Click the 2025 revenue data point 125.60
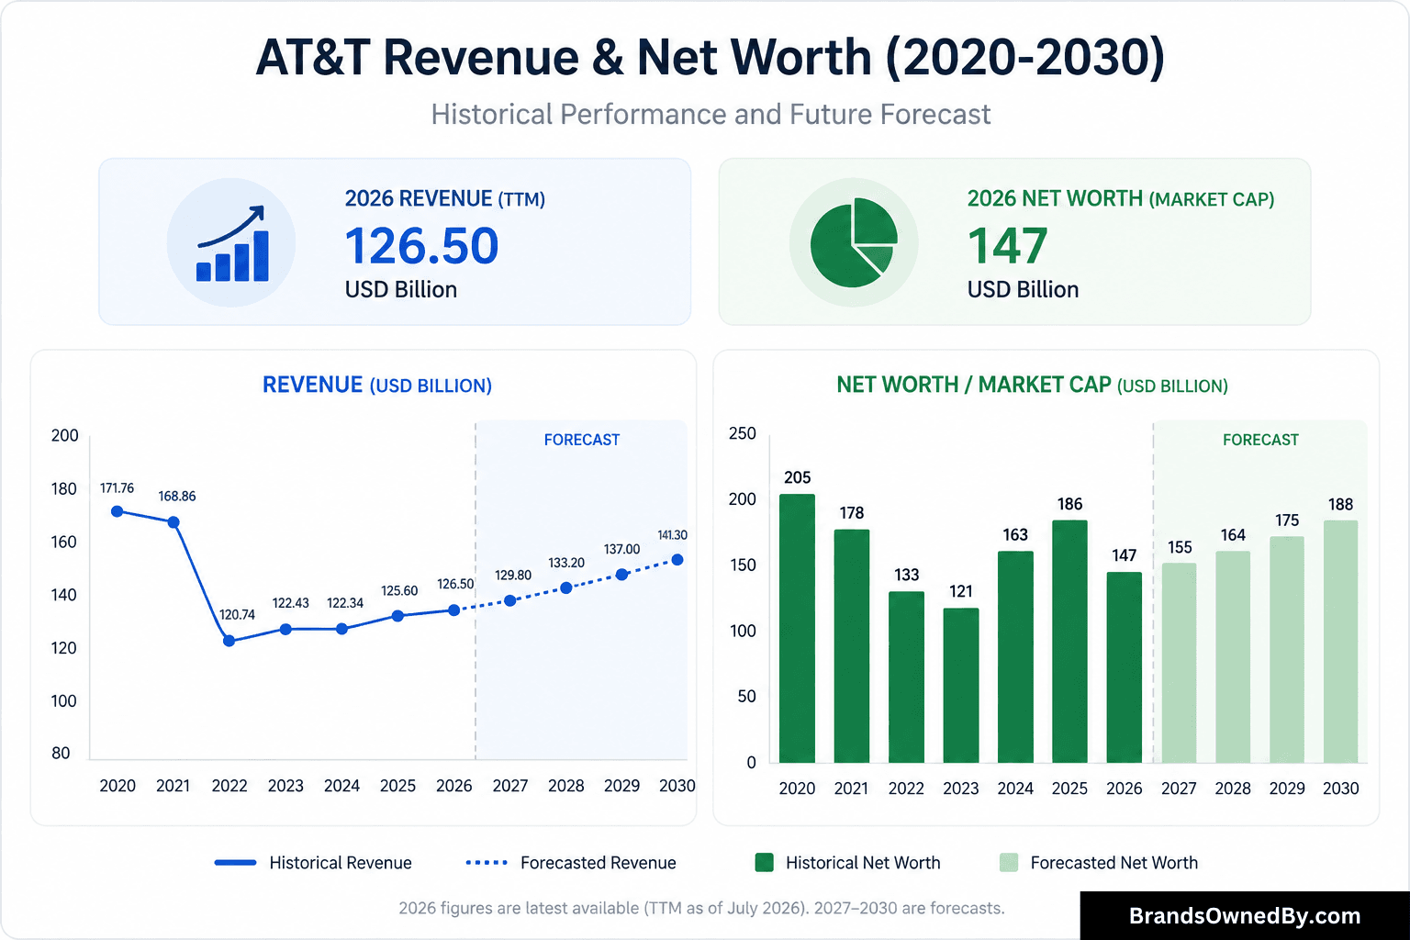 click(397, 616)
